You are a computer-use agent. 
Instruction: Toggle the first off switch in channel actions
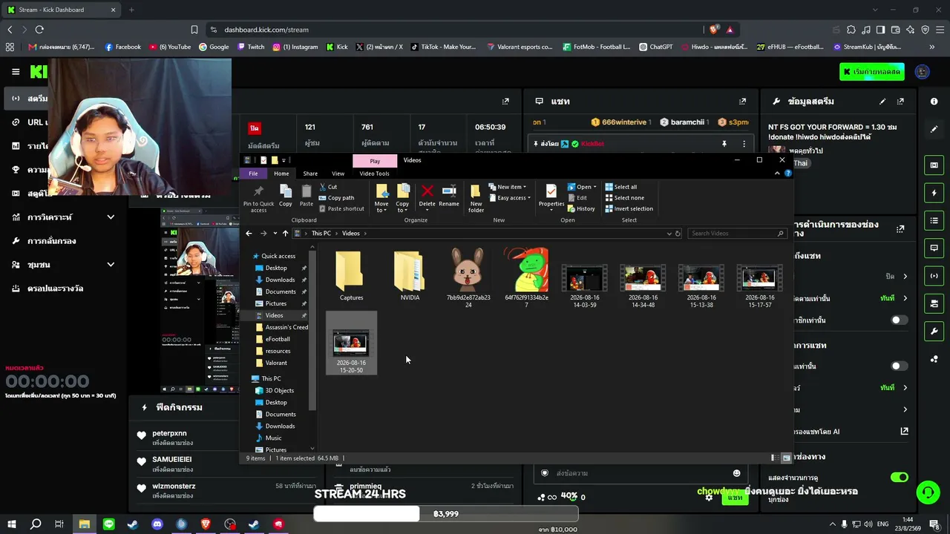click(x=899, y=320)
